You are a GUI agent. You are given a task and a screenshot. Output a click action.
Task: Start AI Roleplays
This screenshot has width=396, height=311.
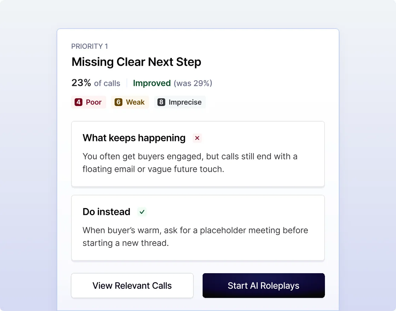tap(263, 286)
